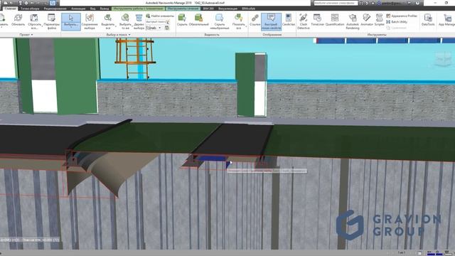455x256 pixels.
Task: Click Выбрать то же (Select same) icon
Action: pyautogui.click(x=125, y=18)
